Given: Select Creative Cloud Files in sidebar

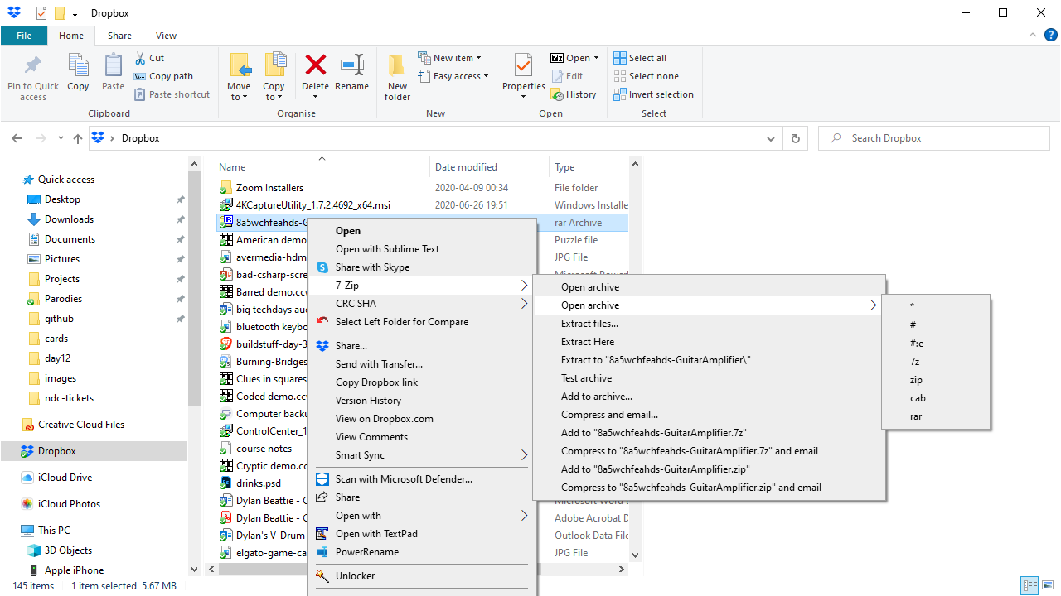Looking at the screenshot, I should point(81,425).
